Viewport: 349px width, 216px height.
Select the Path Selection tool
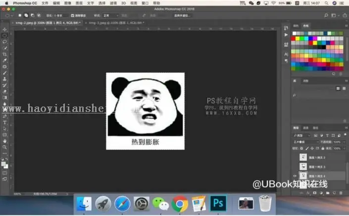(x=4, y=129)
